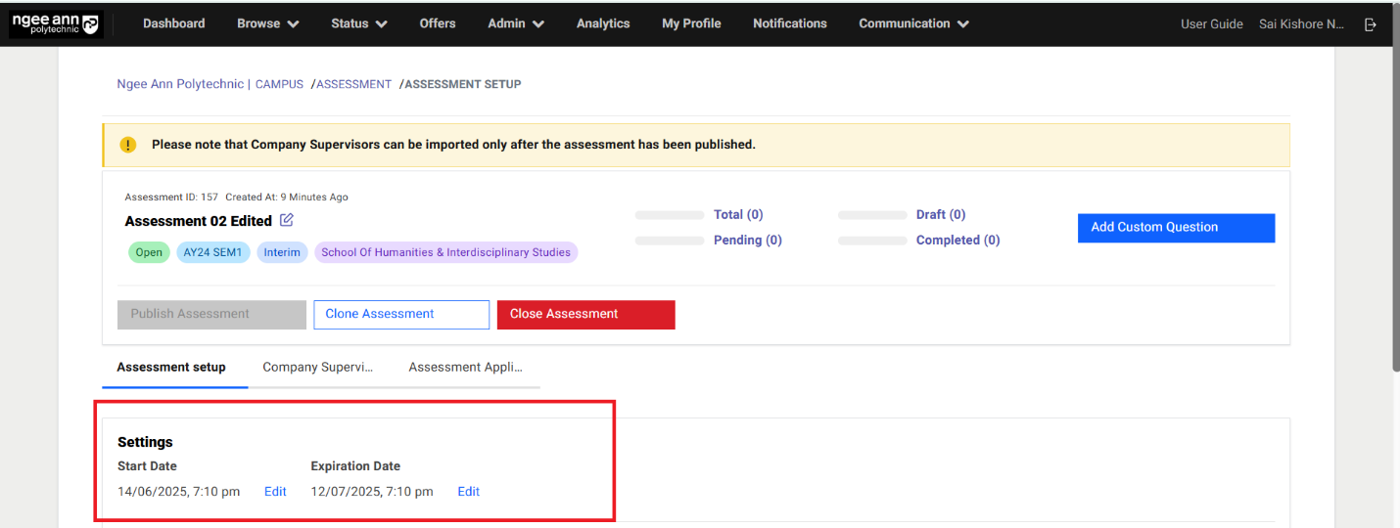1400x528 pixels.
Task: Open Analytics from the top menu
Action: click(x=603, y=23)
